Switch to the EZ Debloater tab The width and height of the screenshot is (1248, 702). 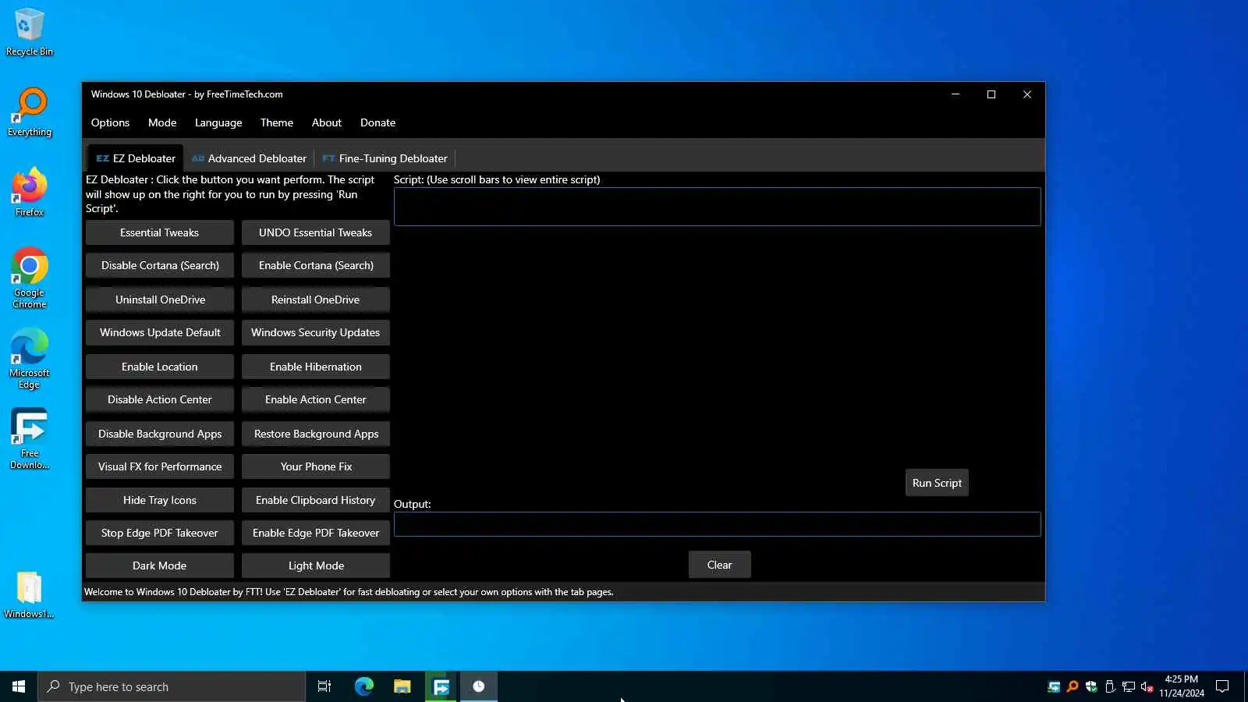click(x=136, y=158)
